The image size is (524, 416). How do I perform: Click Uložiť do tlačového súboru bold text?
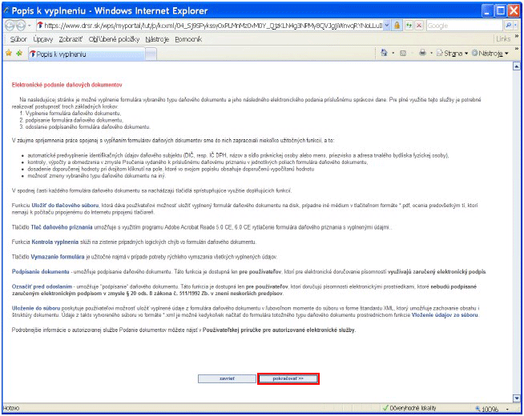click(x=65, y=206)
